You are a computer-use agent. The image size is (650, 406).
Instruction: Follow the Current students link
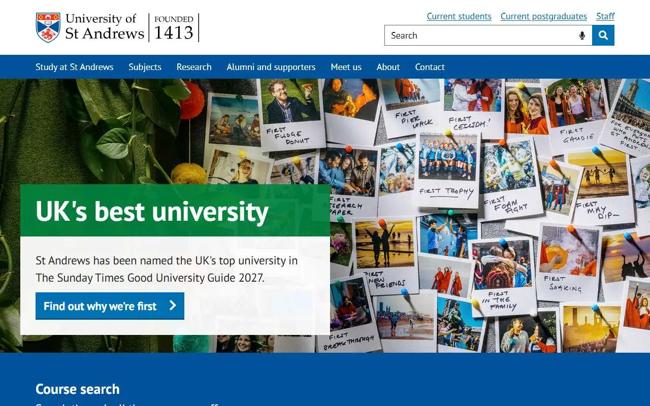[459, 16]
